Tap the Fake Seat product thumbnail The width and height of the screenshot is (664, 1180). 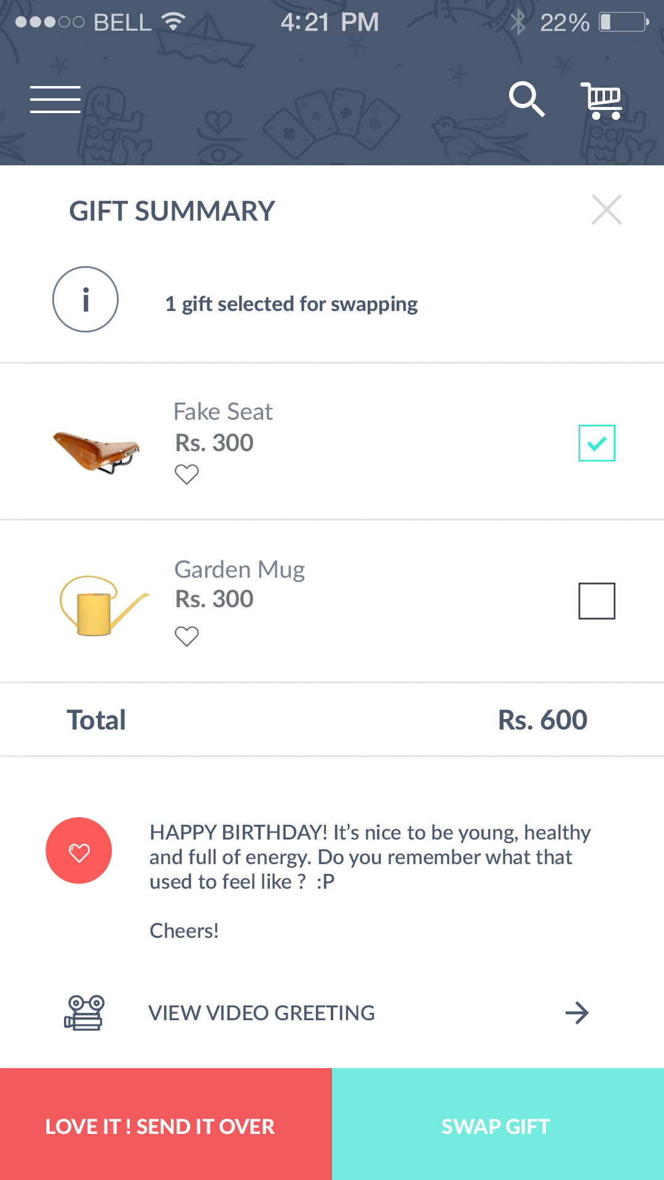click(x=97, y=451)
